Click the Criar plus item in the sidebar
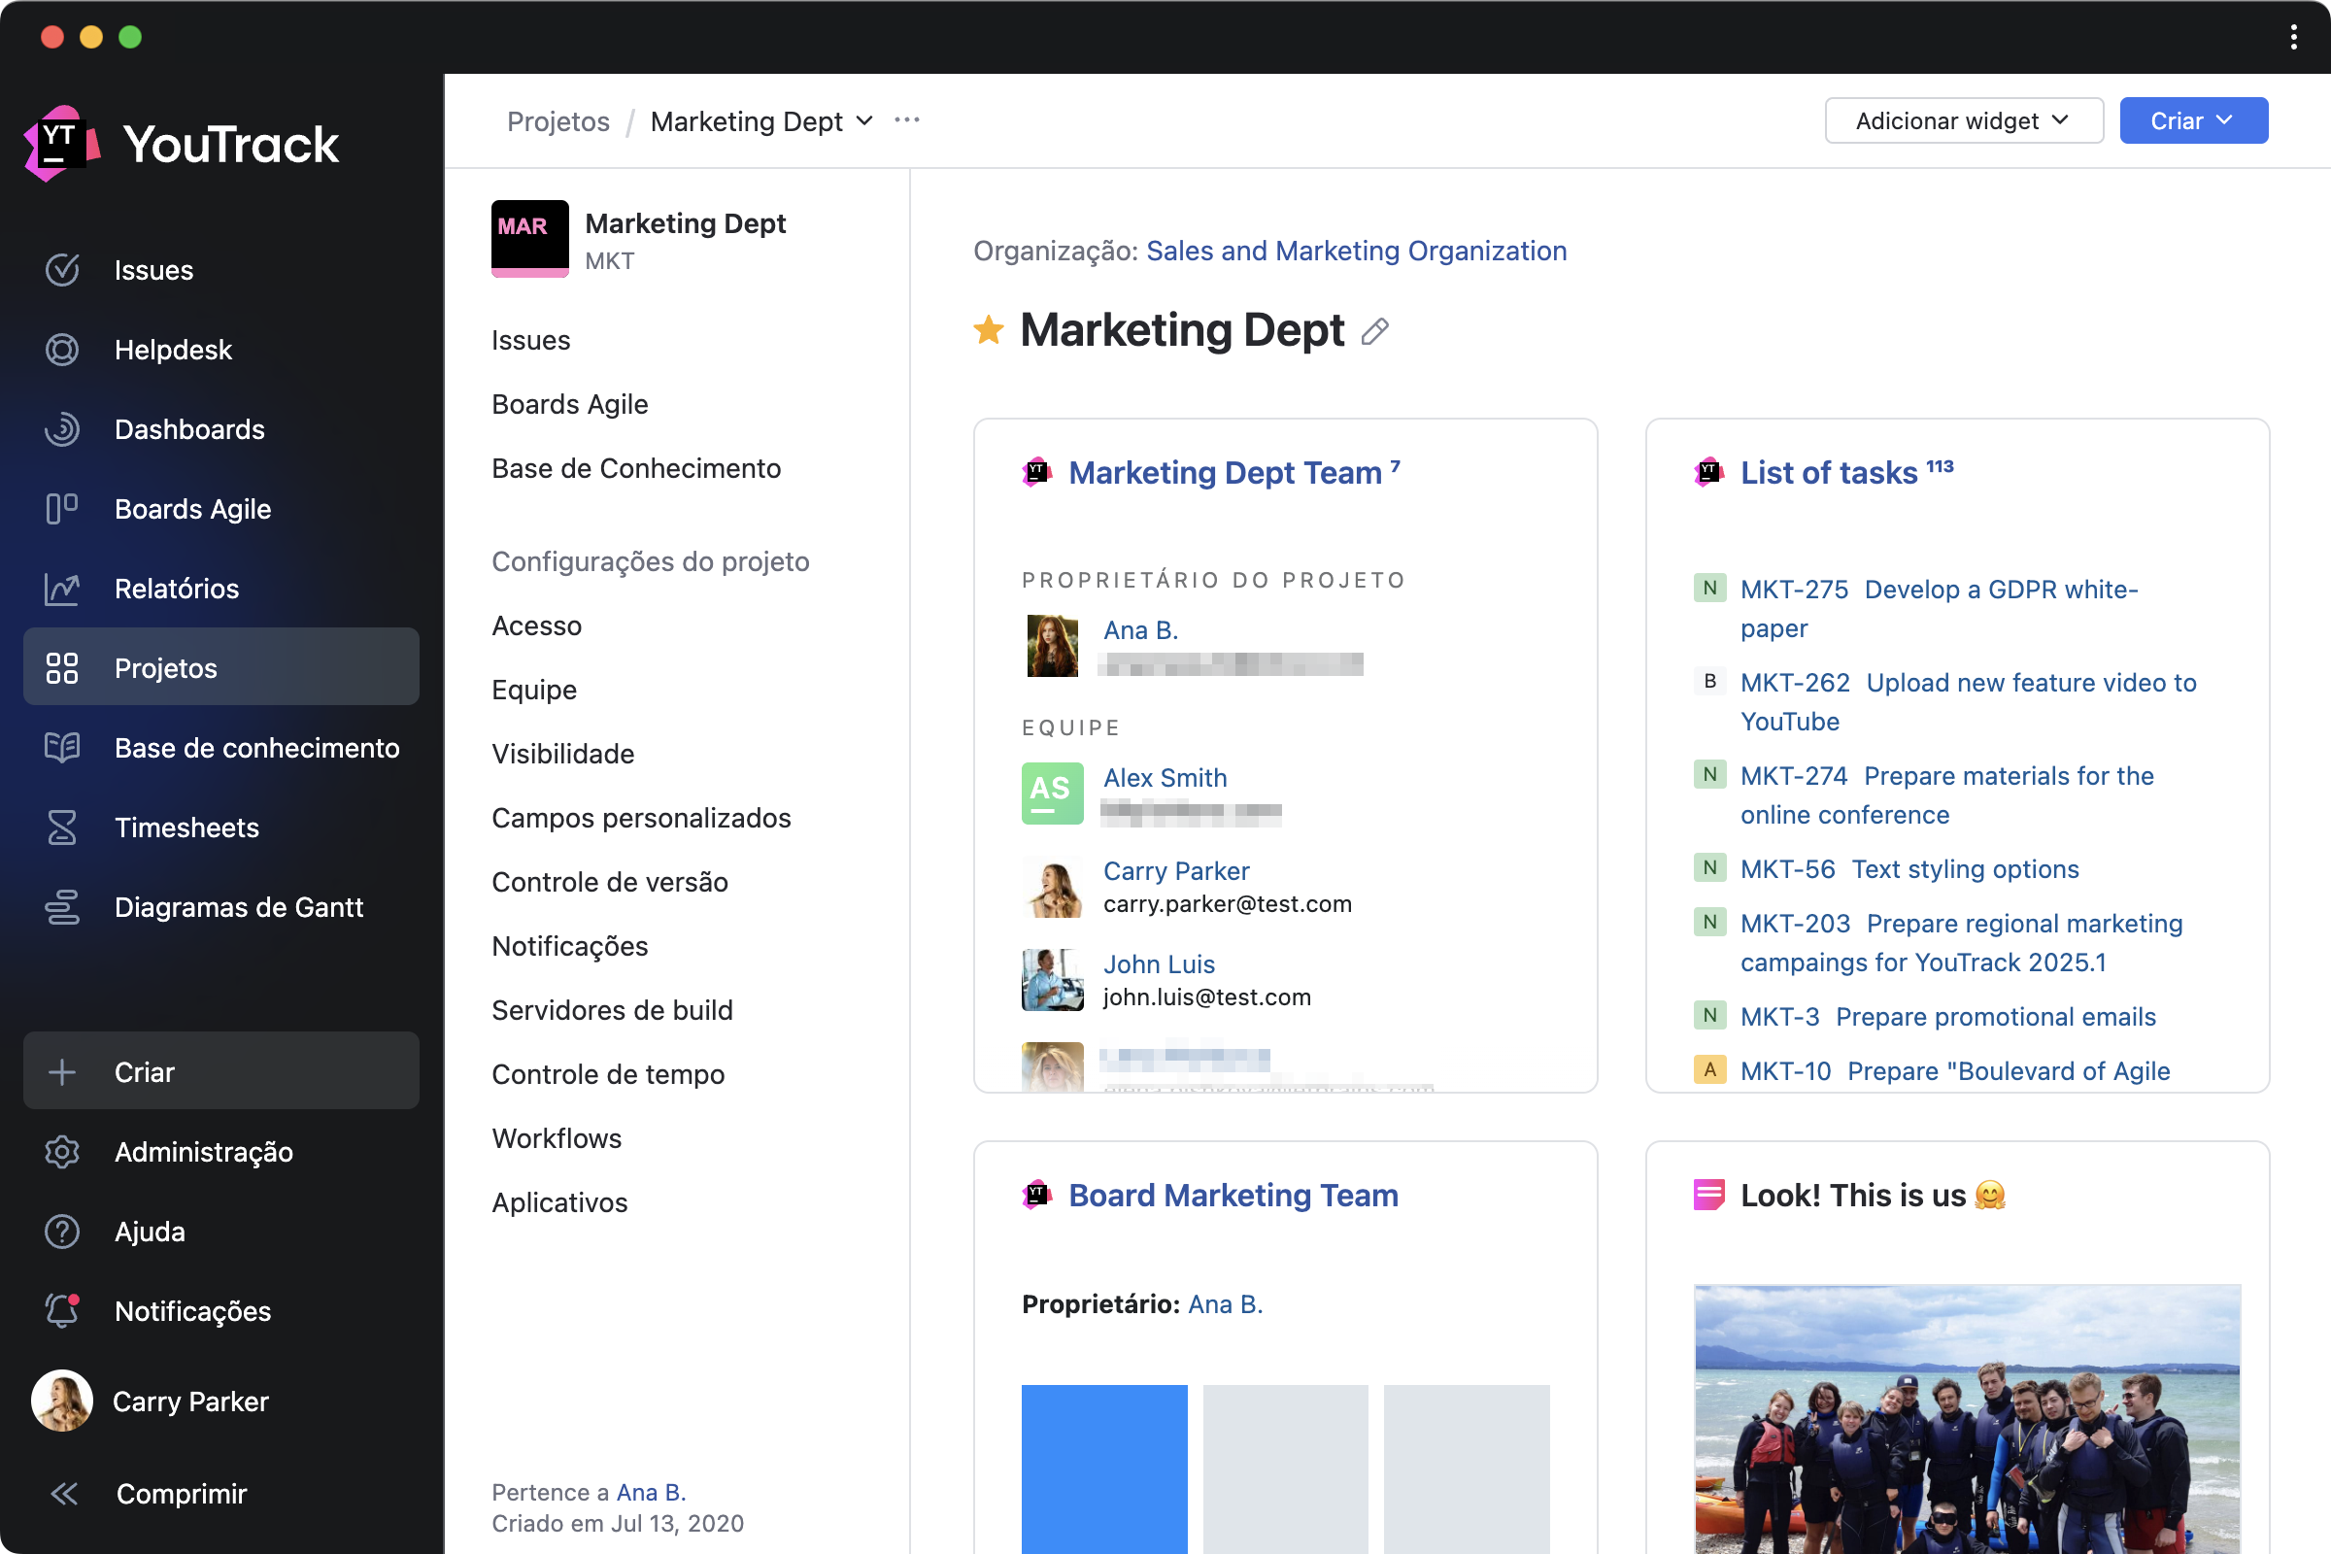 click(221, 1071)
